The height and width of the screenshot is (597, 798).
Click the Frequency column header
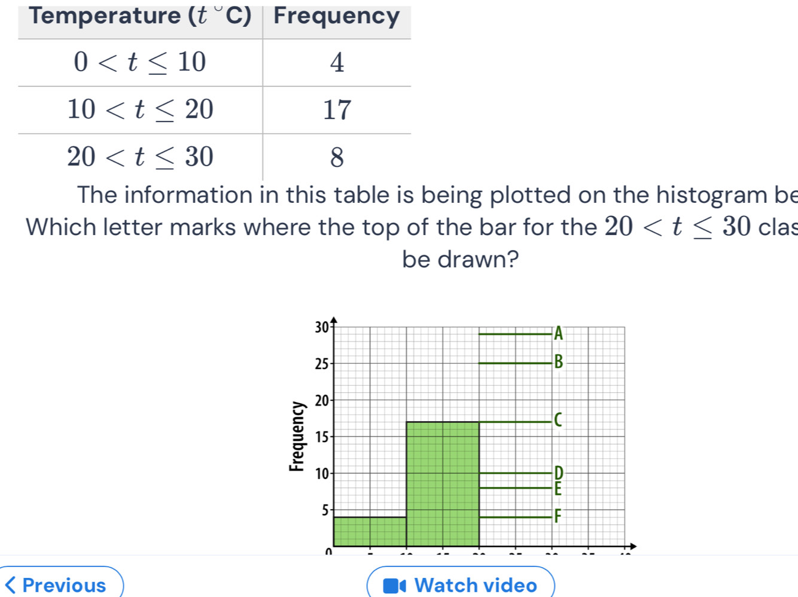pyautogui.click(x=337, y=16)
